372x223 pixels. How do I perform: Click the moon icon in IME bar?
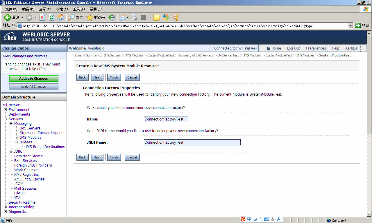pyautogui.click(x=255, y=219)
